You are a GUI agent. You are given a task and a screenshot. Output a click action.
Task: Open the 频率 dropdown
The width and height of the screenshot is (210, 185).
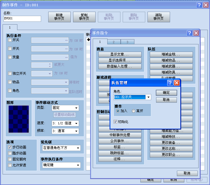pyautogui.click(x=65, y=131)
